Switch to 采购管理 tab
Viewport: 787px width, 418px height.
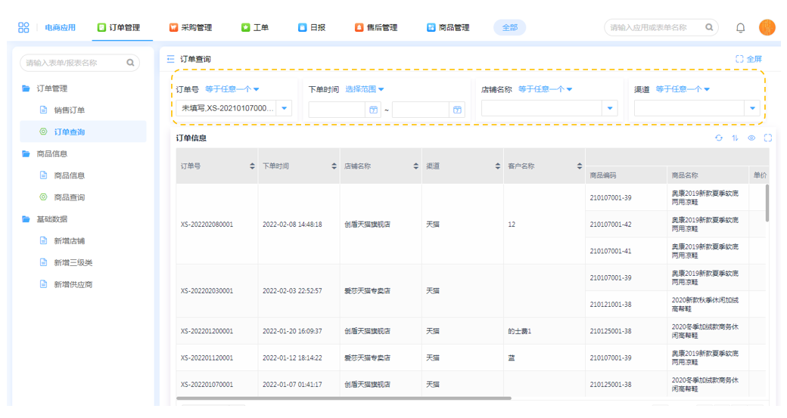(x=190, y=28)
